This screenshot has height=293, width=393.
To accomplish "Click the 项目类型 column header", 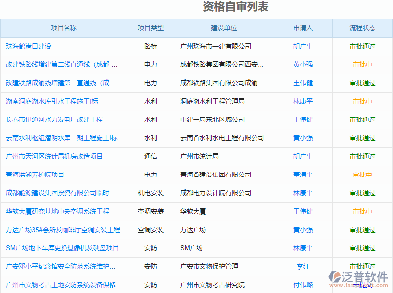I will [151, 28].
